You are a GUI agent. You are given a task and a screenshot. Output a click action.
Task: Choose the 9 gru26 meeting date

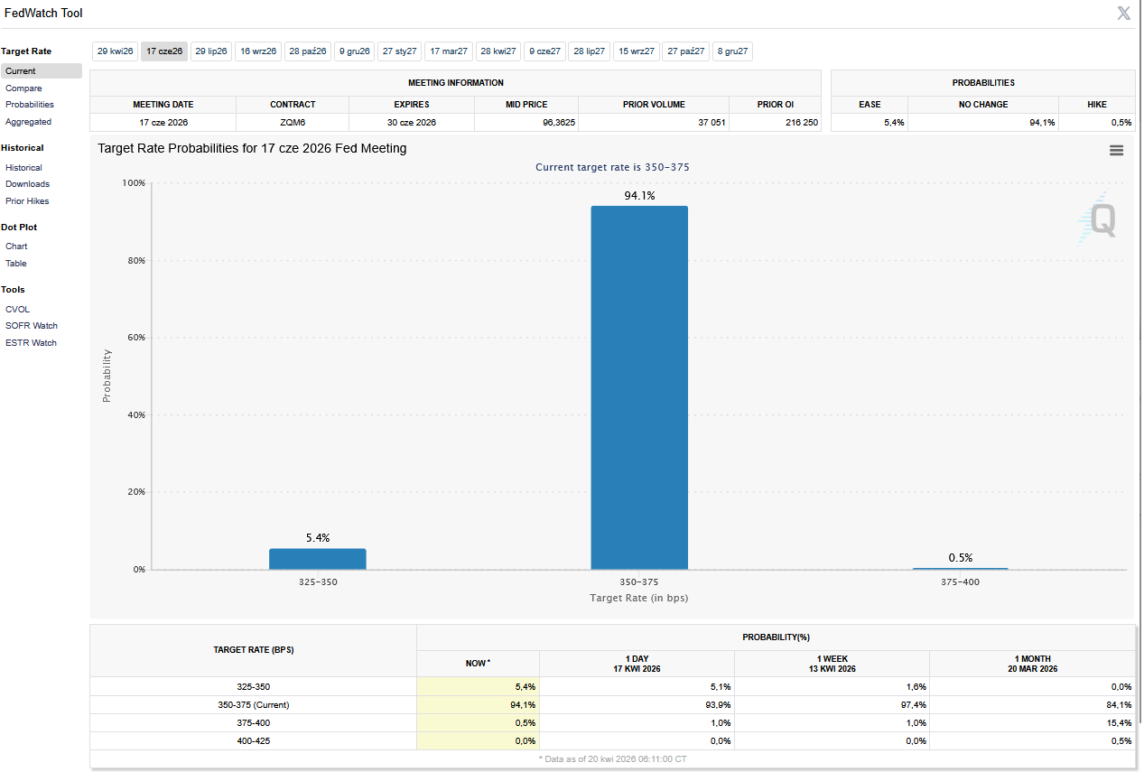[354, 51]
